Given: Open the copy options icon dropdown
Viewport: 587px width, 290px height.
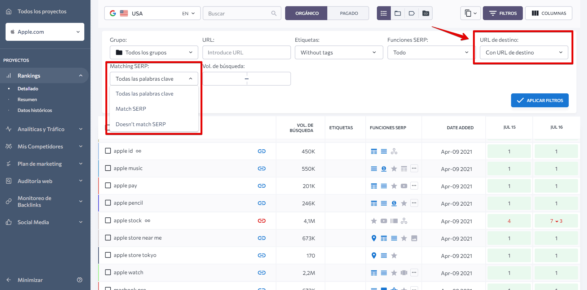Looking at the screenshot, I should click(x=470, y=13).
